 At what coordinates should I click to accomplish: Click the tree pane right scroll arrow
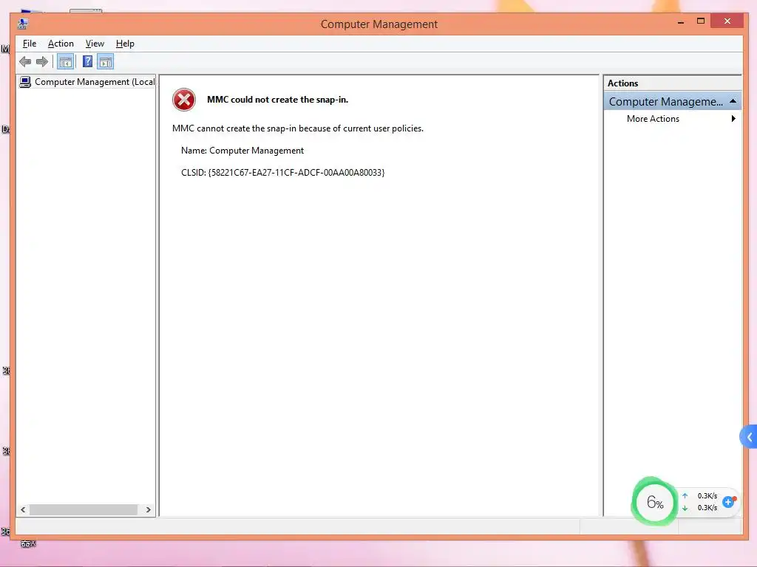[148, 509]
